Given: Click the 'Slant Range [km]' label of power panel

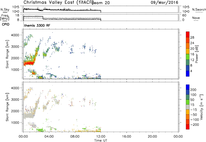Looking at the screenshot, I should 7,54.
